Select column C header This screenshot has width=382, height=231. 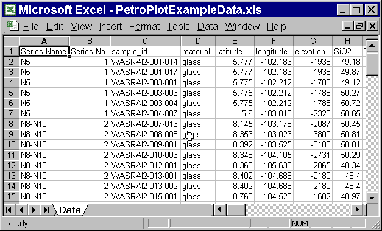tap(145, 41)
